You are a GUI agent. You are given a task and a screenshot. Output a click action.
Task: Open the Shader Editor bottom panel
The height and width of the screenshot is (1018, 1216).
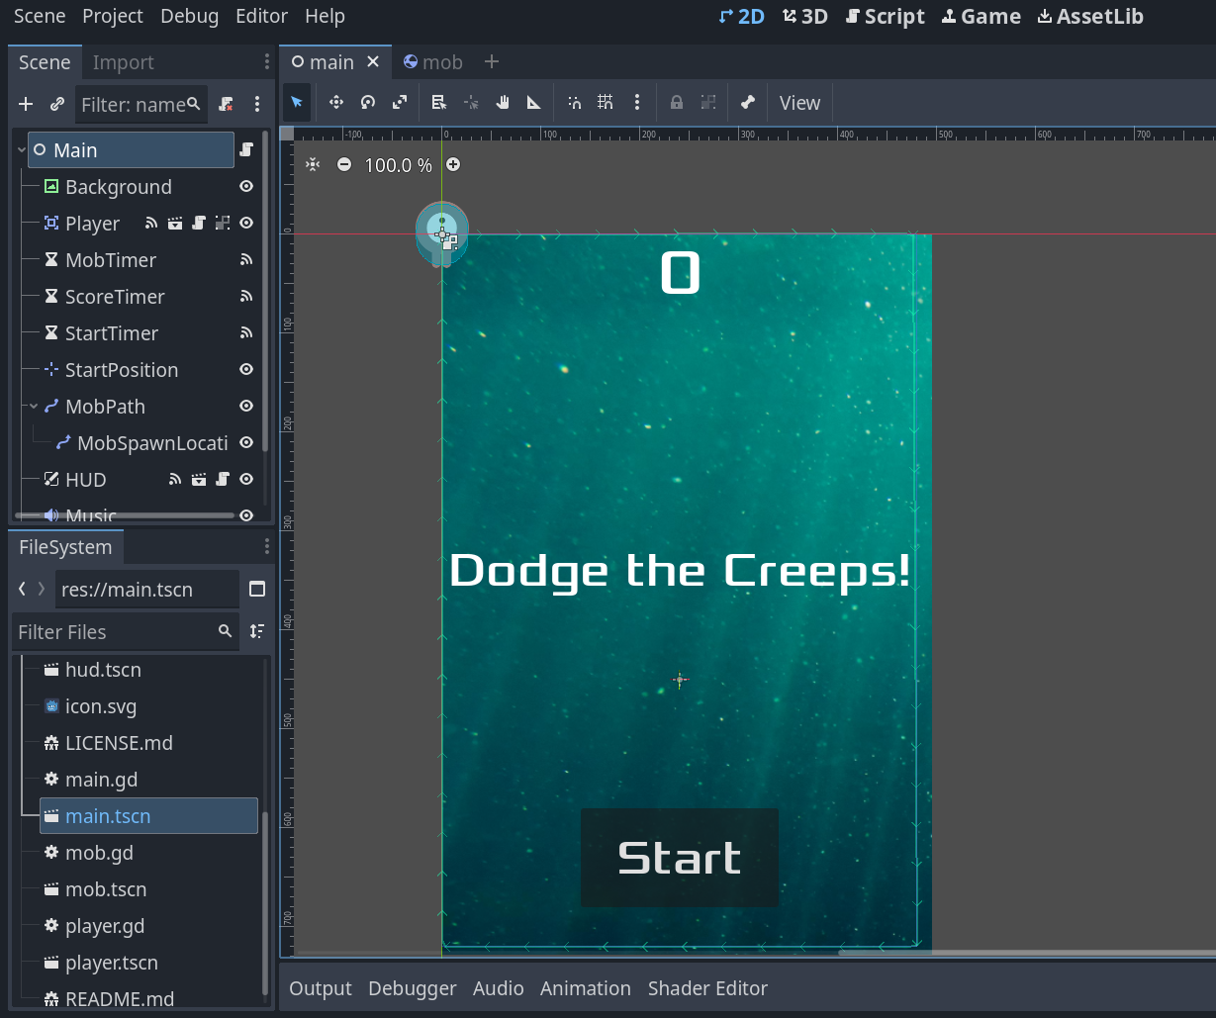click(x=707, y=988)
